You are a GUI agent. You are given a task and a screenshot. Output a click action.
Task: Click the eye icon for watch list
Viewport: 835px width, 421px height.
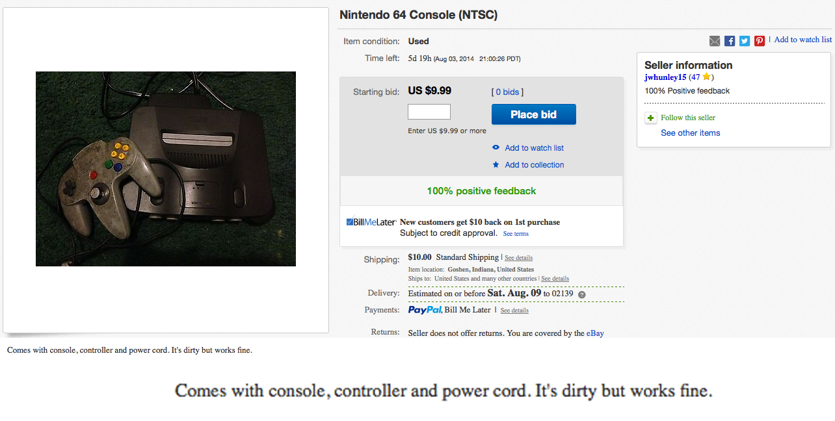(x=496, y=147)
